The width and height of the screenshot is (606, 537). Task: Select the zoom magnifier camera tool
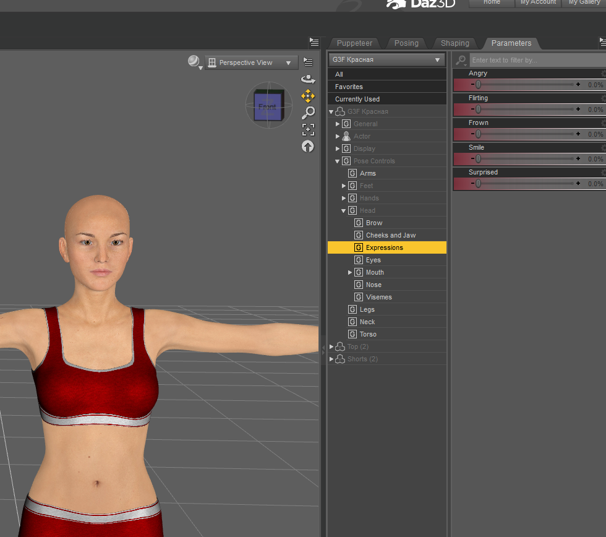click(308, 113)
